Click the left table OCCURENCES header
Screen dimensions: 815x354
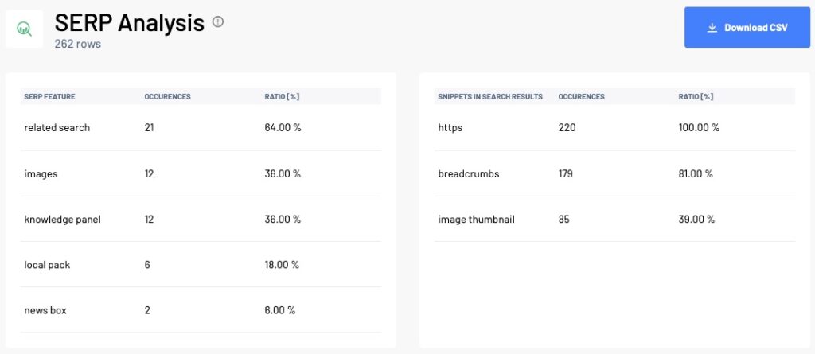[167, 97]
